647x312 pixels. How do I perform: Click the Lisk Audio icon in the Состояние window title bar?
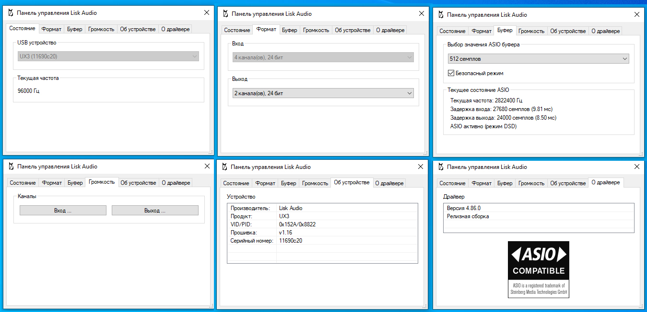tap(10, 13)
